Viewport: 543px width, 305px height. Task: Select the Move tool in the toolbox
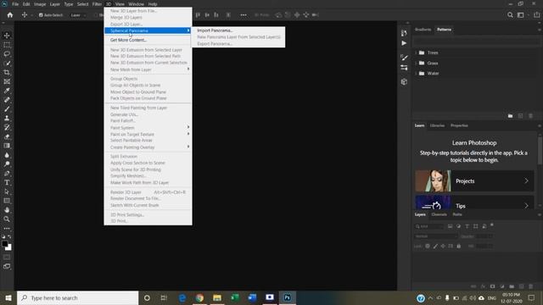[7, 36]
